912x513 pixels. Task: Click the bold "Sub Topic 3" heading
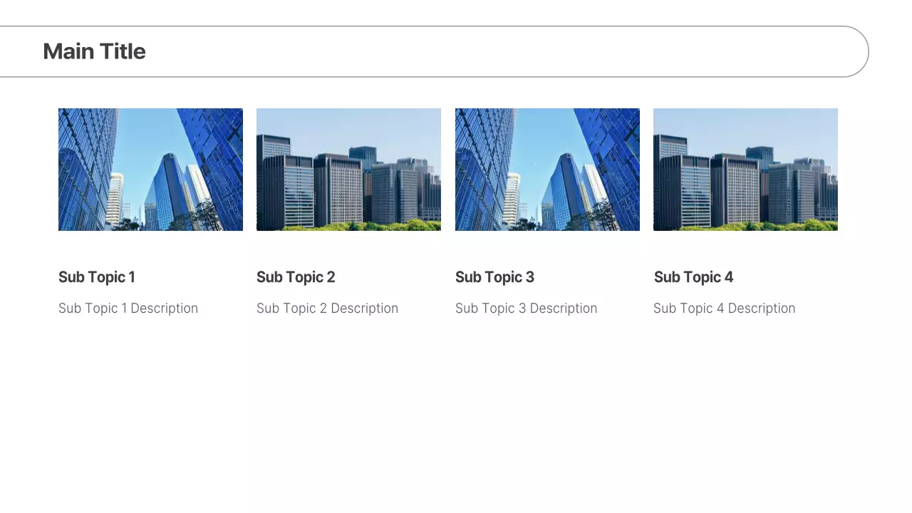pyautogui.click(x=494, y=277)
